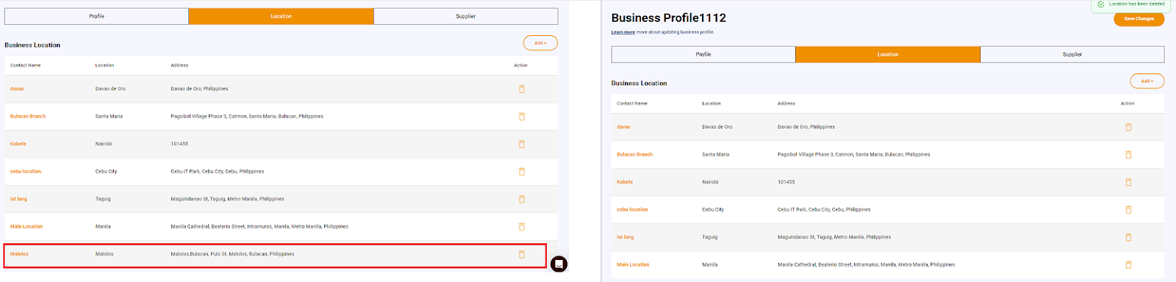This screenshot has width=1176, height=282.
Task: Open cebu location contact in Malolos list view
Action: click(x=26, y=171)
